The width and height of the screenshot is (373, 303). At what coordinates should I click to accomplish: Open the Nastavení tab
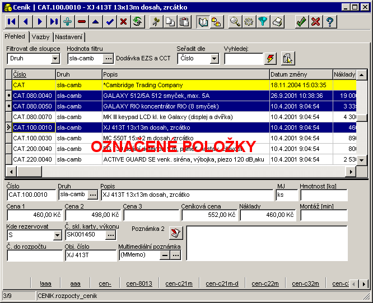tap(68, 36)
